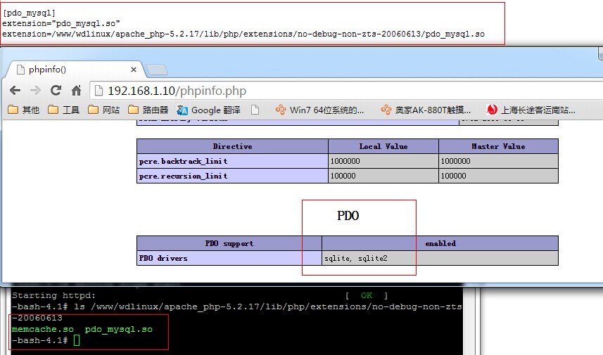Reload the phpinfo page

point(56,91)
